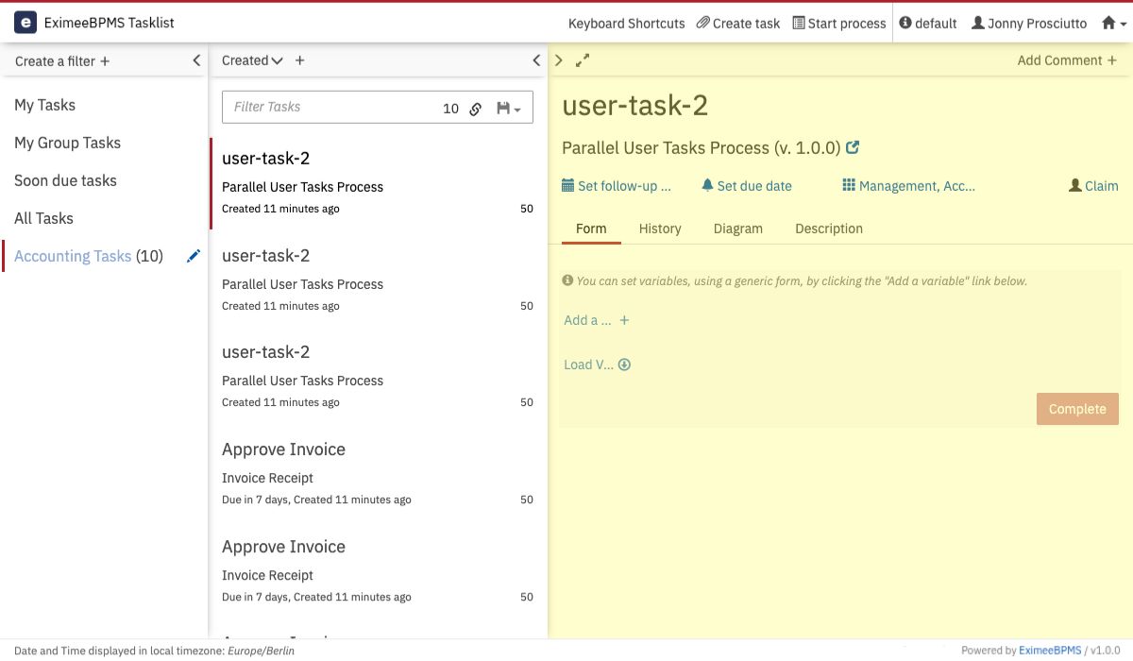Image resolution: width=1133 pixels, height=661 pixels.
Task: Click the Set follow-up date link text
Action: click(x=624, y=186)
